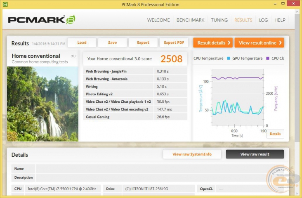The image size is (302, 198).
Task: Click the Description input field
Action: click(x=160, y=177)
